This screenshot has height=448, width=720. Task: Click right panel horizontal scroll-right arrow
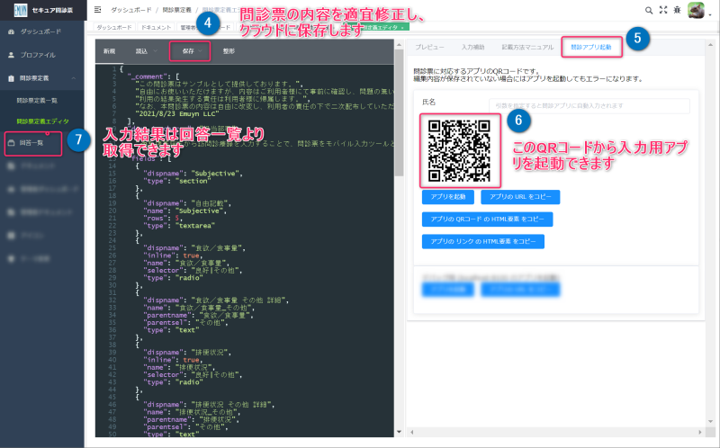[x=700, y=433]
